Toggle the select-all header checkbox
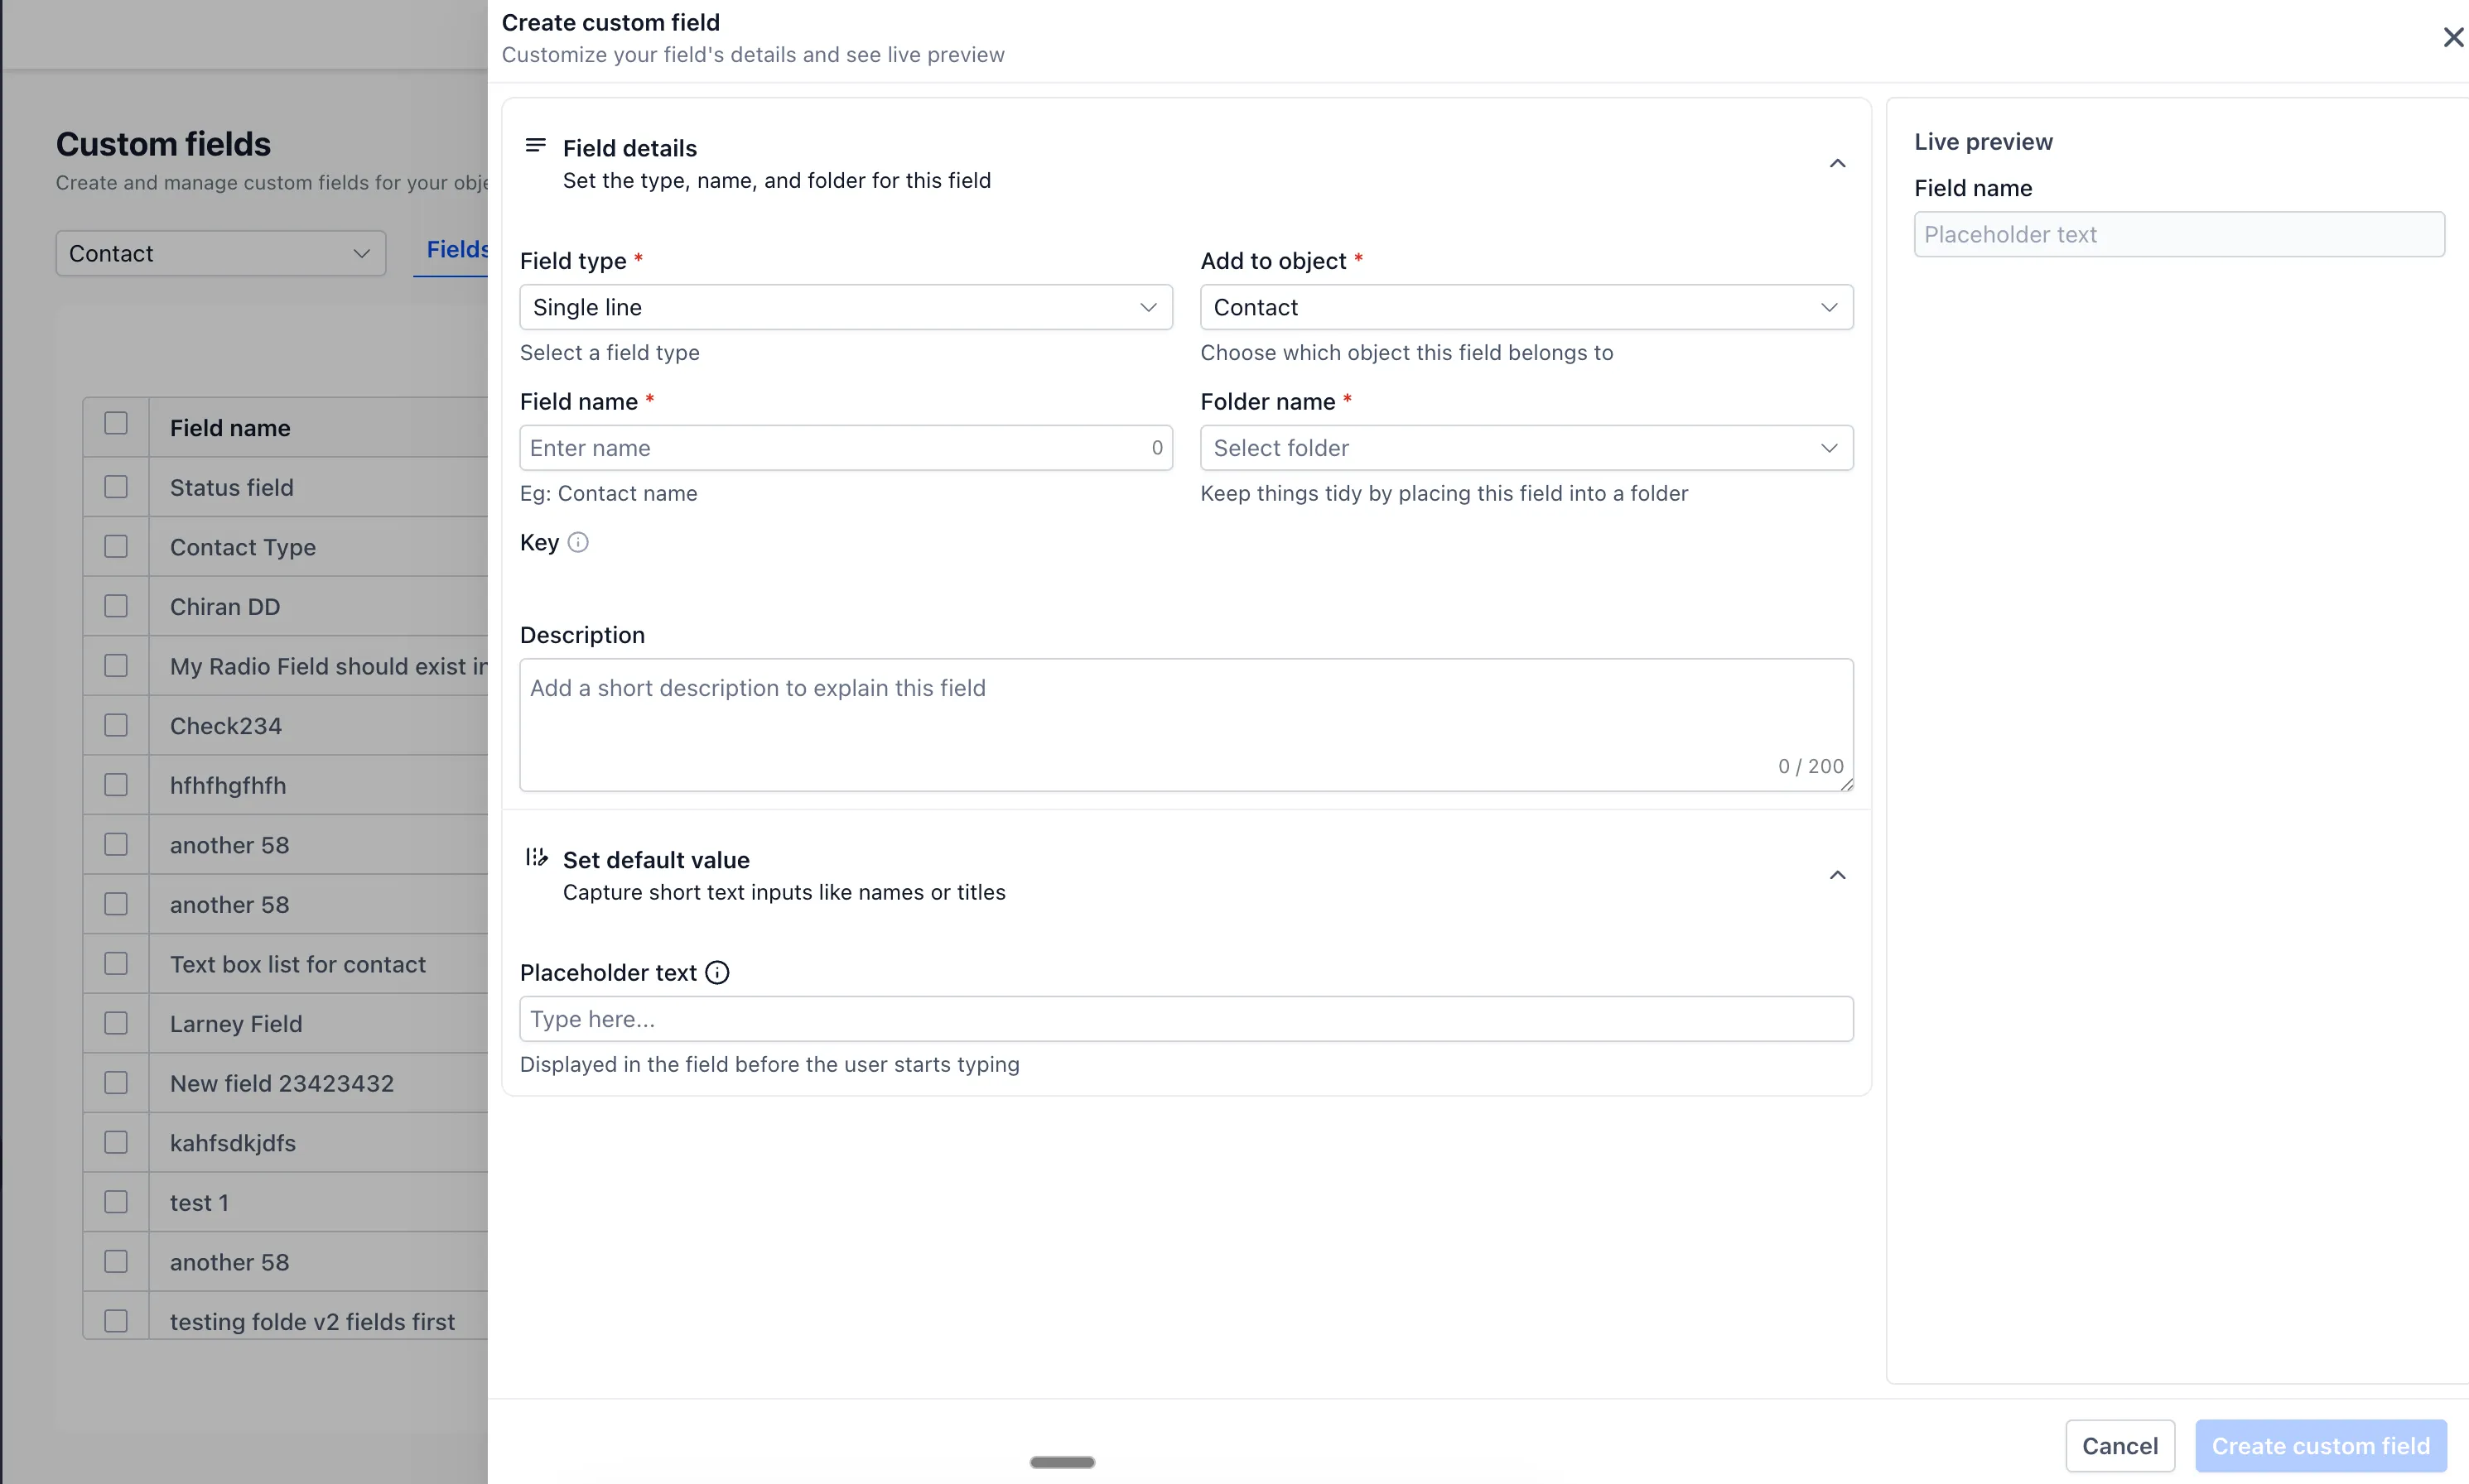Screen dimensions: 2469x1484 pyautogui.click(x=116, y=424)
